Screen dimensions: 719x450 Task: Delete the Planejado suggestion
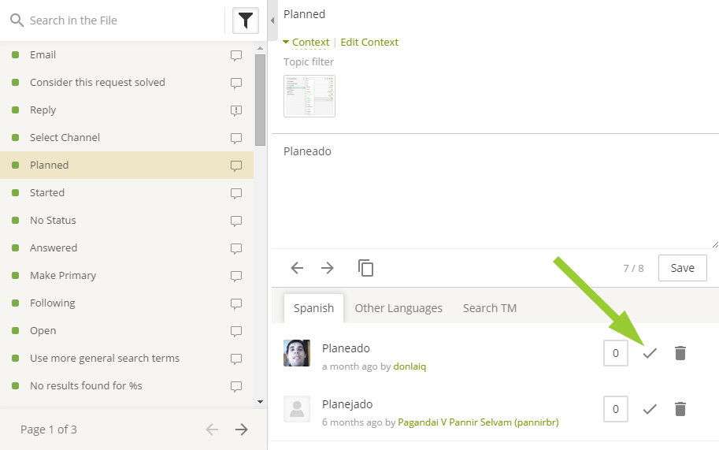tap(680, 408)
